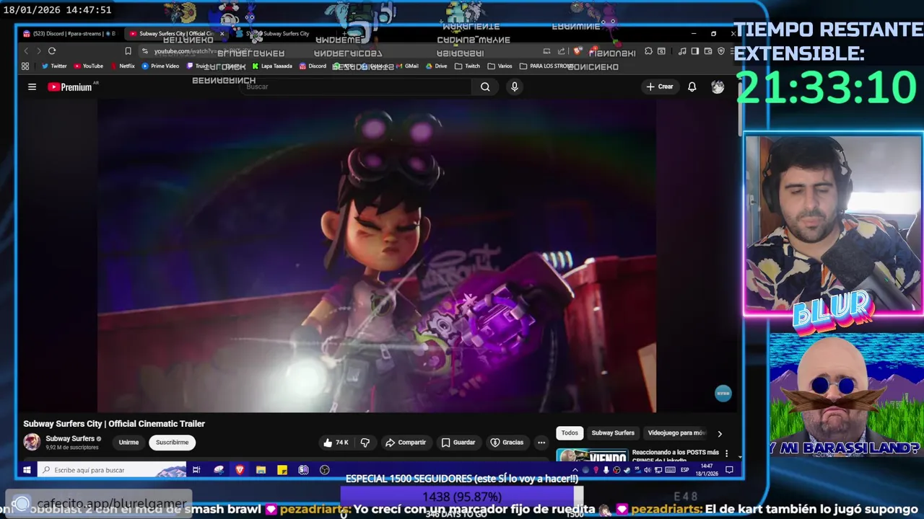Viewport: 924px width, 519px height.
Task: Open the YouTube hamburger guide menu
Action: [x=32, y=86]
